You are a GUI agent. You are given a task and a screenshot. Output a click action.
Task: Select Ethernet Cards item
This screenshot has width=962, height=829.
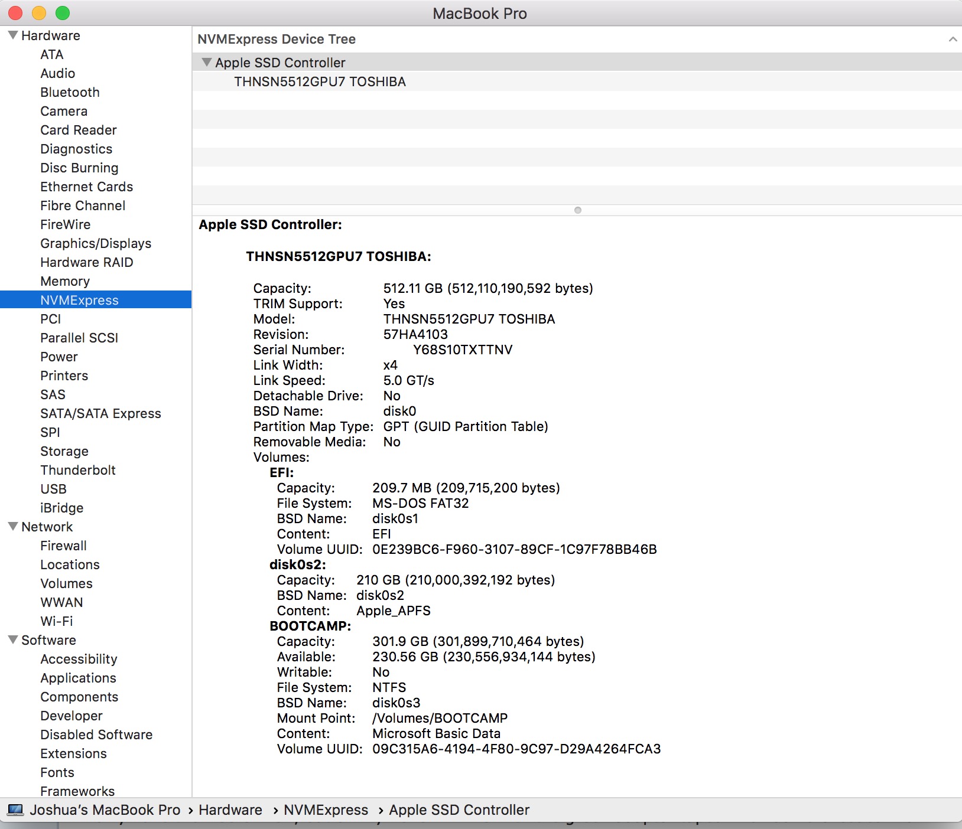pos(87,187)
